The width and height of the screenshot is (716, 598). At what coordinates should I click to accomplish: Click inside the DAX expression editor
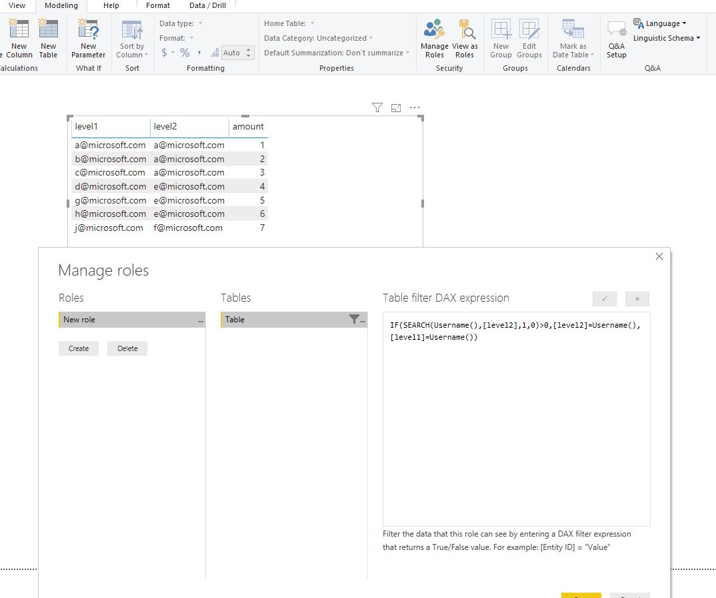point(517,419)
